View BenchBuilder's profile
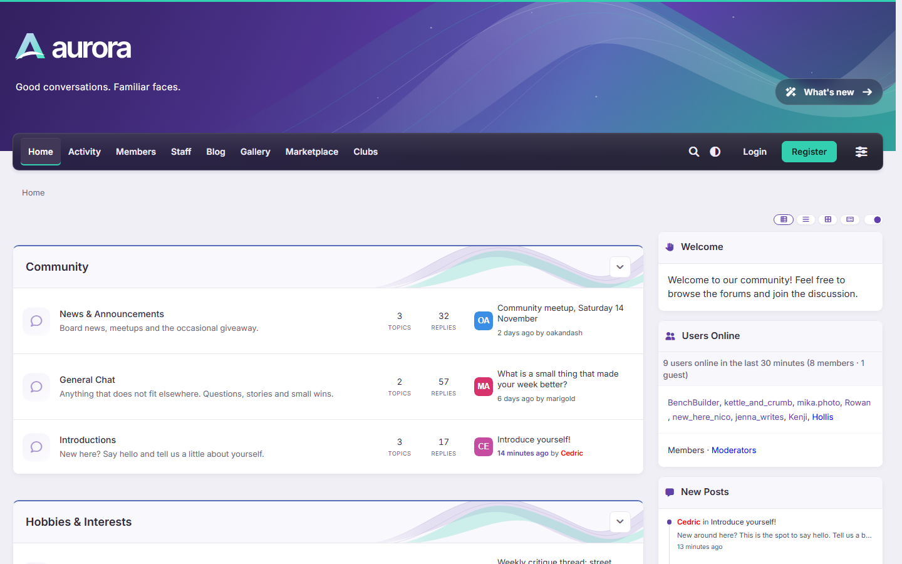902x564 pixels. pos(693,403)
